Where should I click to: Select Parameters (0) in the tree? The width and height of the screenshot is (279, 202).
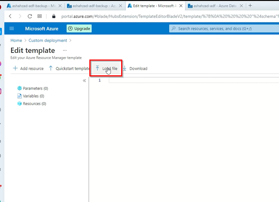(33, 88)
